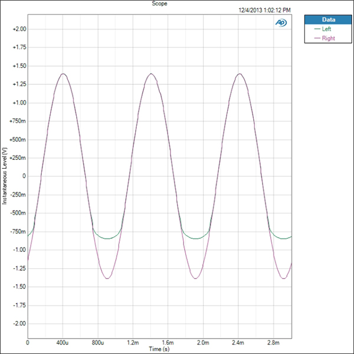The height and width of the screenshot is (354, 354).
Task: Click the 400u time axis tick label
Action: pos(63,342)
